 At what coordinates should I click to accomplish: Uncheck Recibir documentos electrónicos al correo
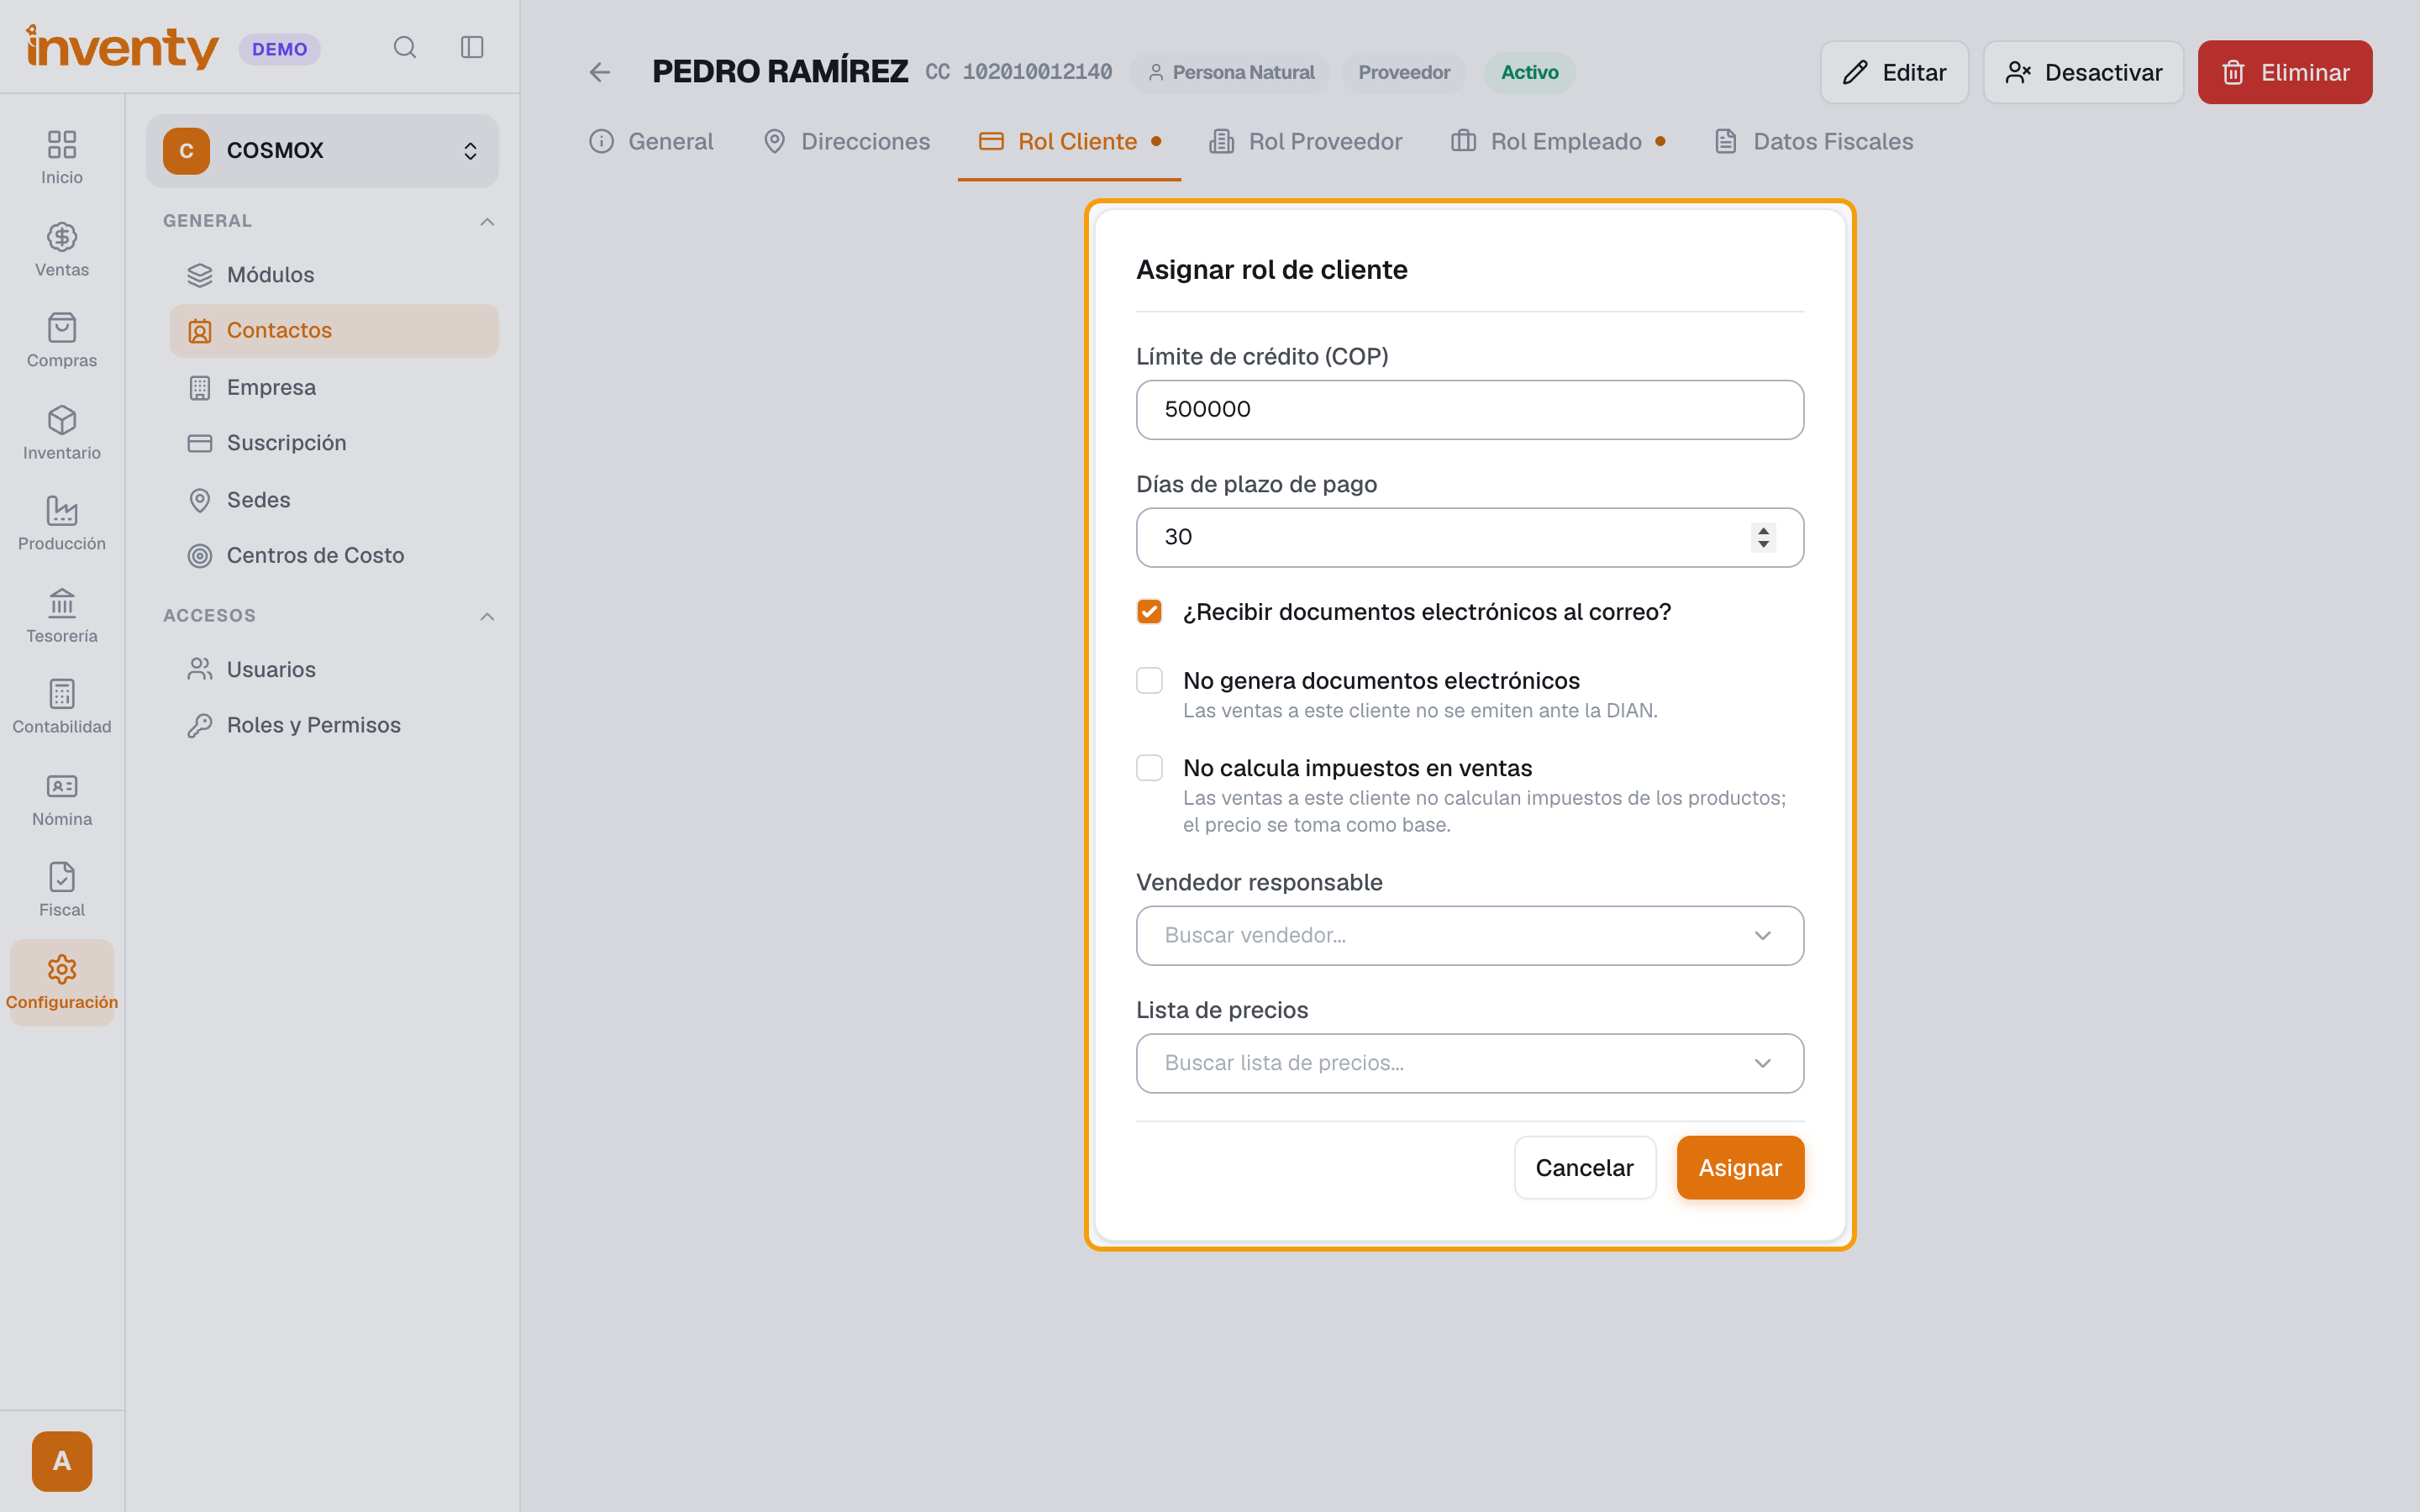point(1149,612)
